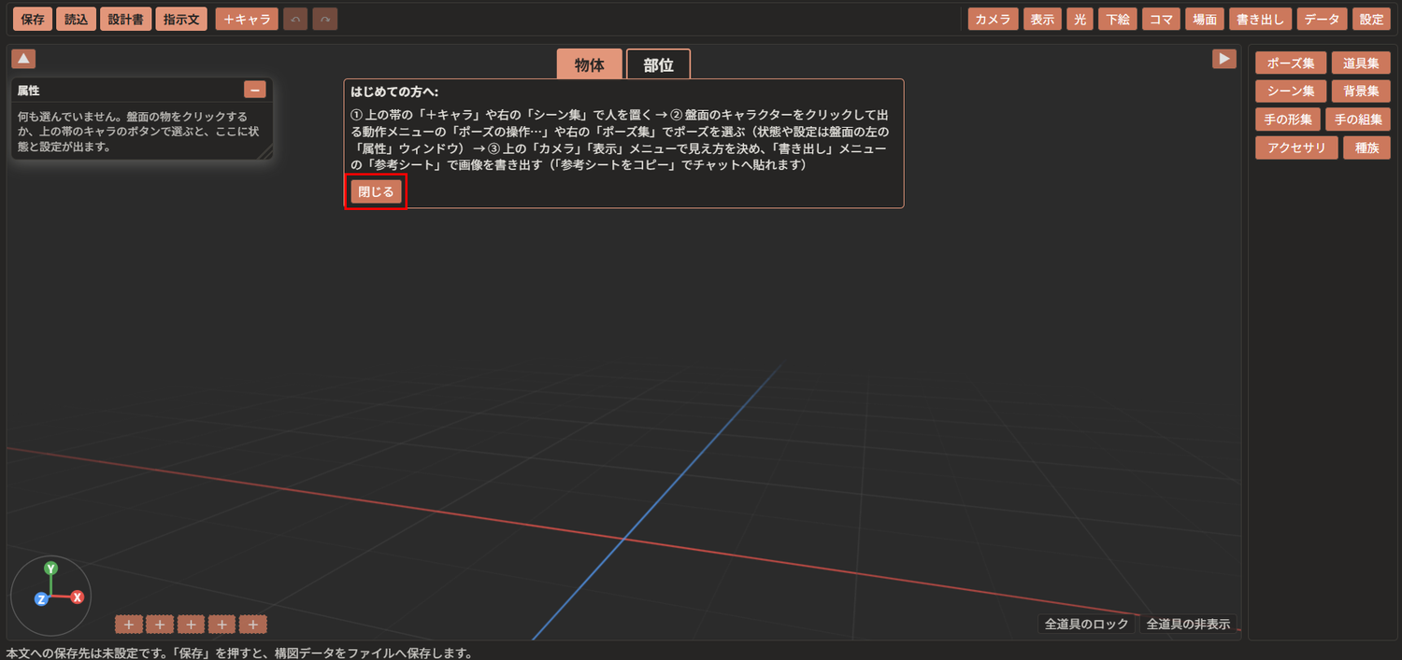This screenshot has width=1402, height=660.
Task: Collapse the right panel with the right-triangle button
Action: [x=1223, y=59]
